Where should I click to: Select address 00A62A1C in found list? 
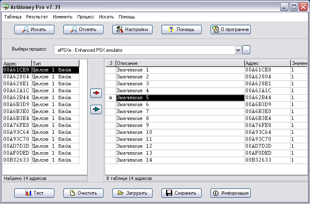17,91
